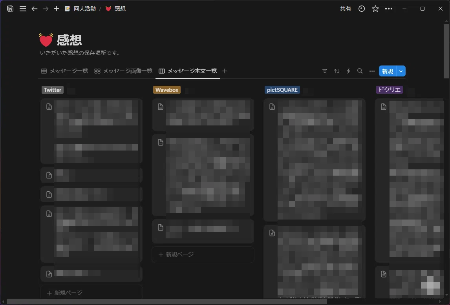Open first card in ピクリエ column
Image resolution: width=450 pixels, height=305 pixels.
click(x=410, y=181)
